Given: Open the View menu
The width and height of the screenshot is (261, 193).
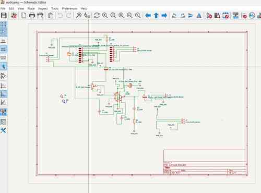Looking at the screenshot, I should 21,8.
